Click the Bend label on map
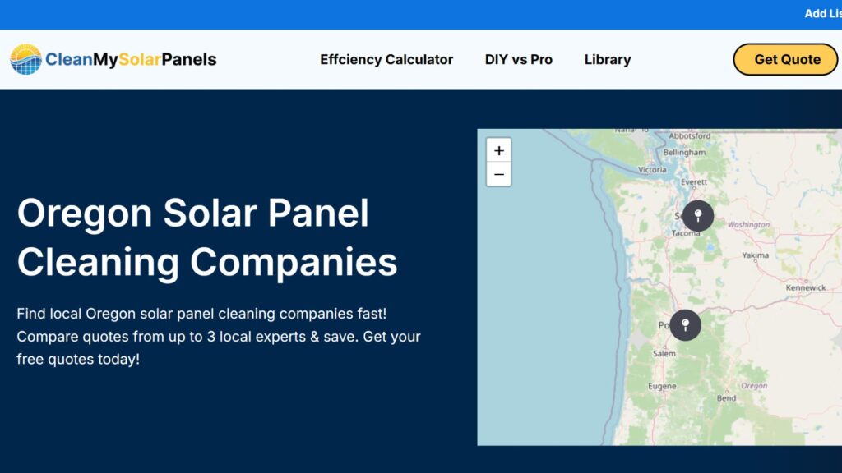Viewport: 842px width, 473px height. point(726,398)
